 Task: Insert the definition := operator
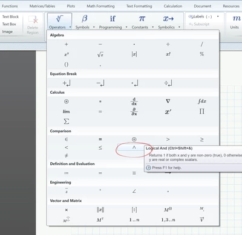click(x=67, y=173)
